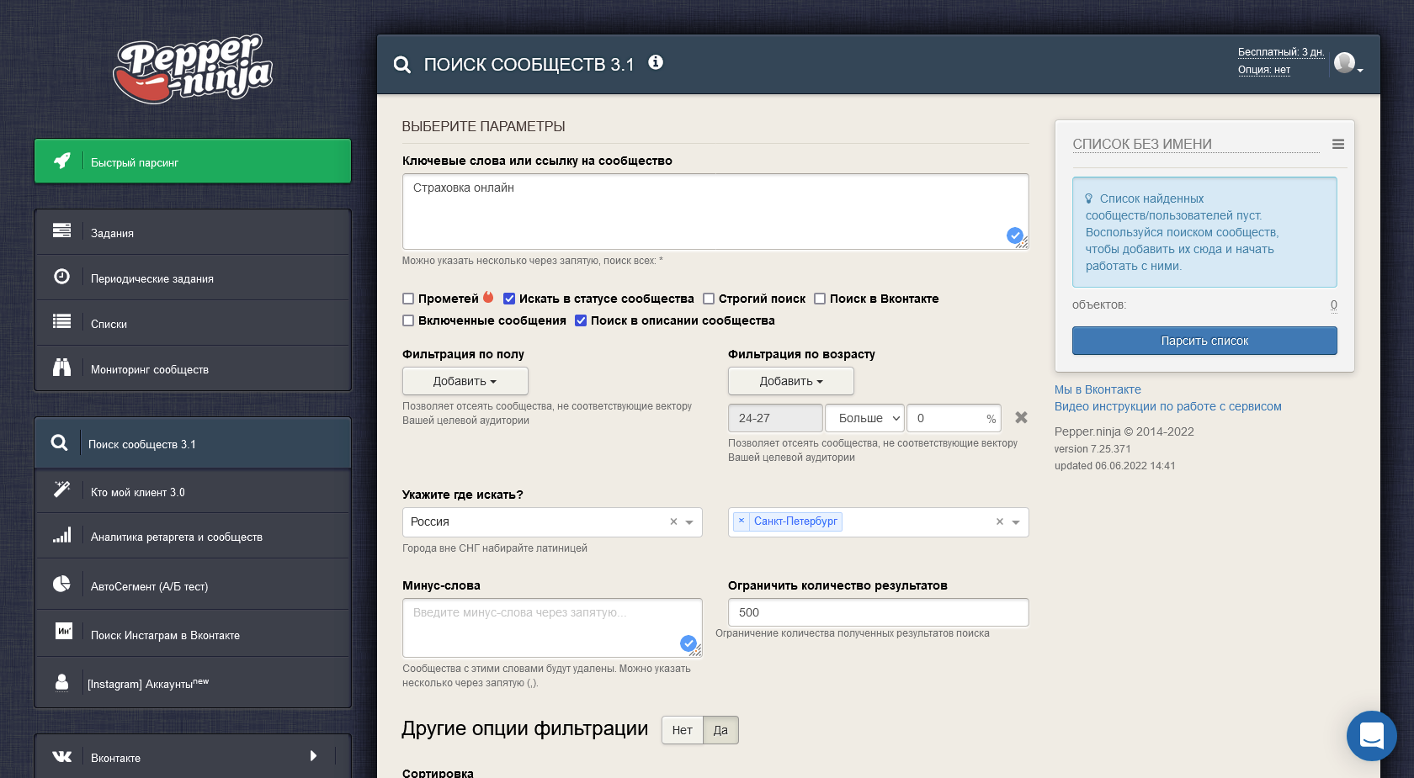Open the user account dropdown caret

[1360, 71]
